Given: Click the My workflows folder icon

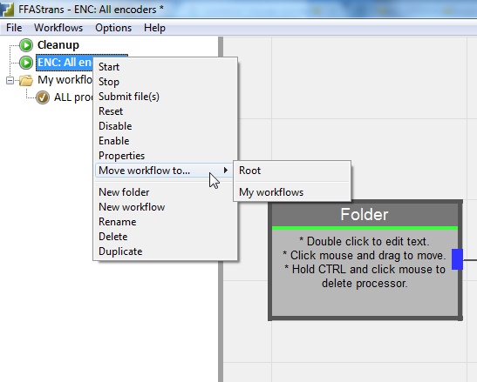Looking at the screenshot, I should point(26,80).
